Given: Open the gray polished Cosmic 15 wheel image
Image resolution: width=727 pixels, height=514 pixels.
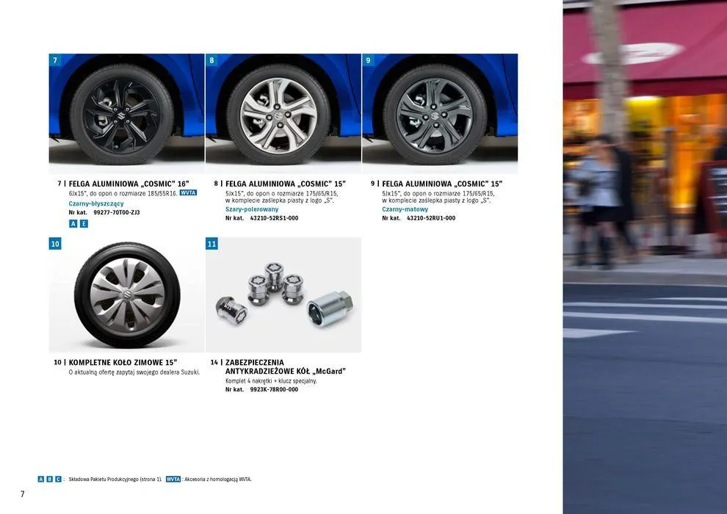Looking at the screenshot, I should [x=283, y=114].
